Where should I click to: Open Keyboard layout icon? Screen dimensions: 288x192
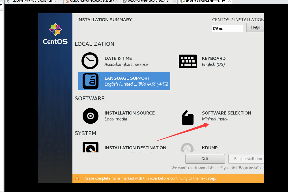click(x=188, y=61)
